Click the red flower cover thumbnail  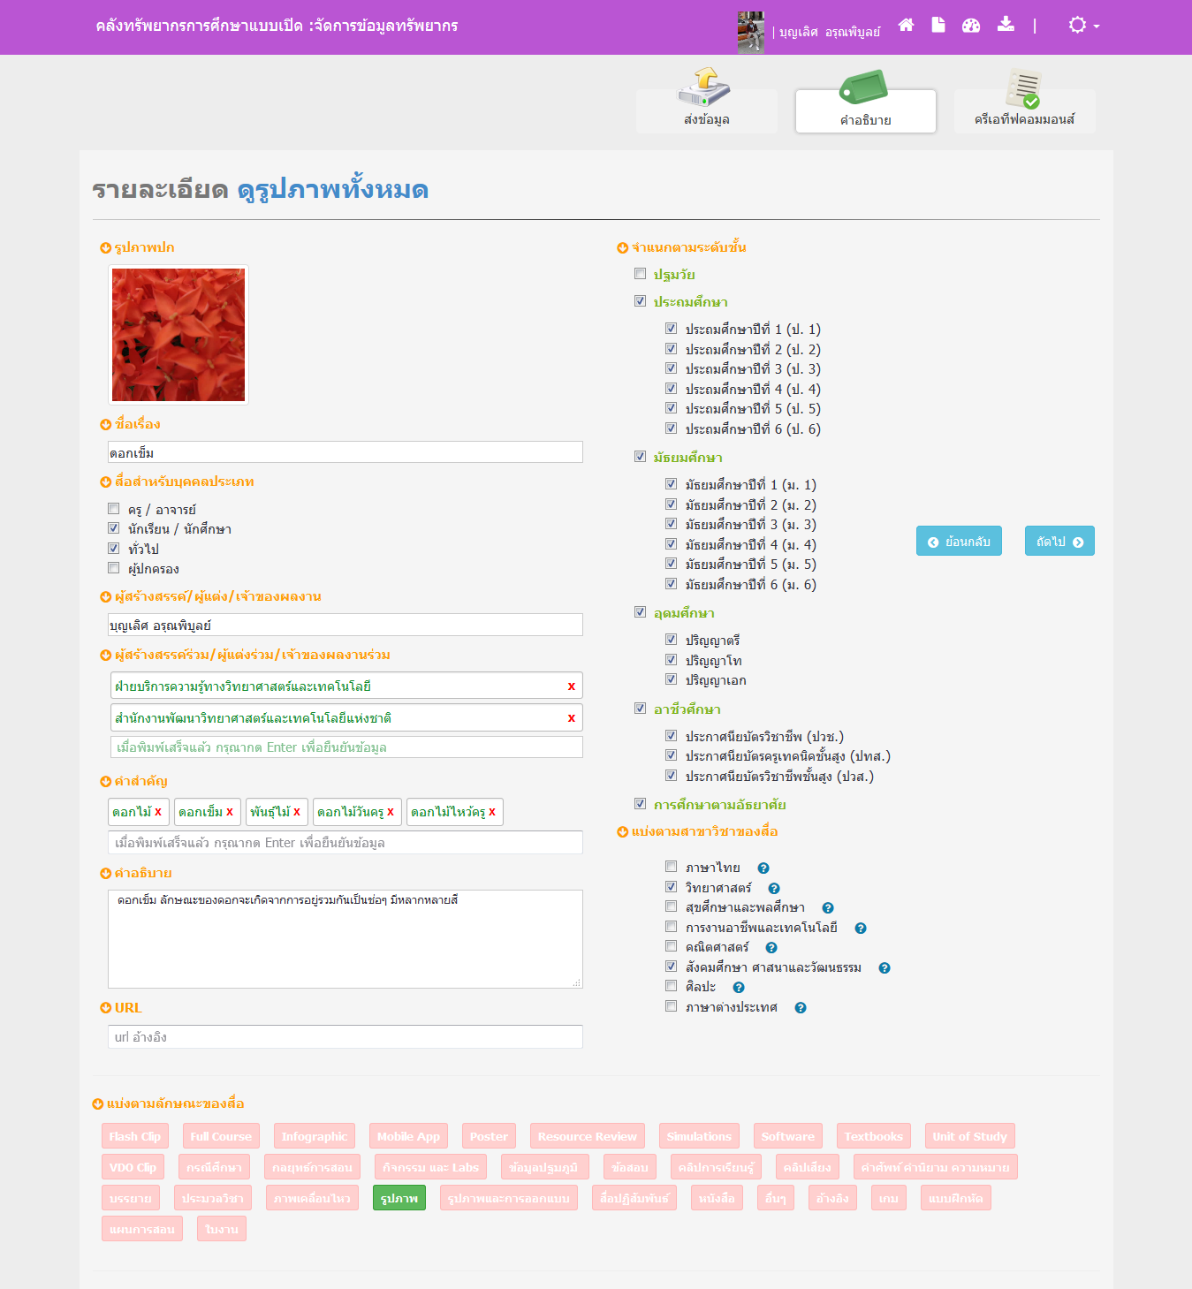(178, 335)
